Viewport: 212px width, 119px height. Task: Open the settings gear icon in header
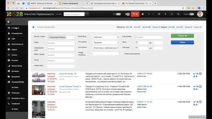tap(178, 14)
